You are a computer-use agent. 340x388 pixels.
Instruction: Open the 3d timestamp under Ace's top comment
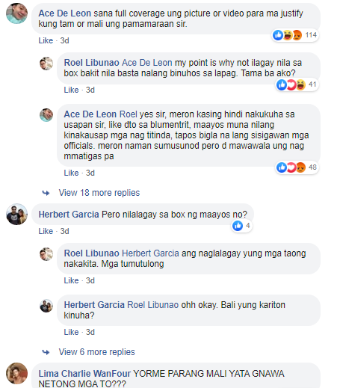(64, 40)
